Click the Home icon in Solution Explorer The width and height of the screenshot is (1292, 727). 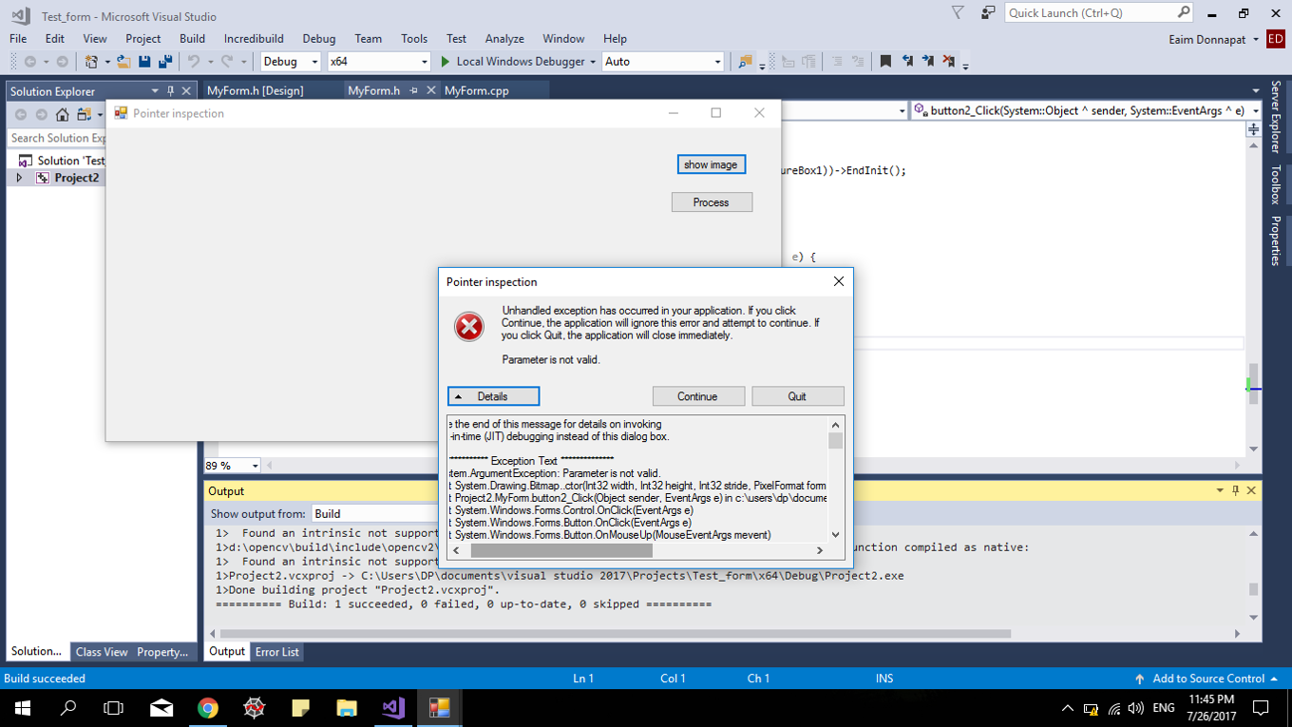(62, 115)
